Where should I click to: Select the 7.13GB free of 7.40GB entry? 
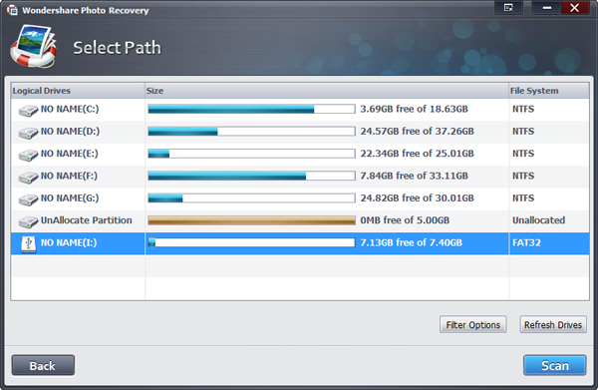pos(411,242)
